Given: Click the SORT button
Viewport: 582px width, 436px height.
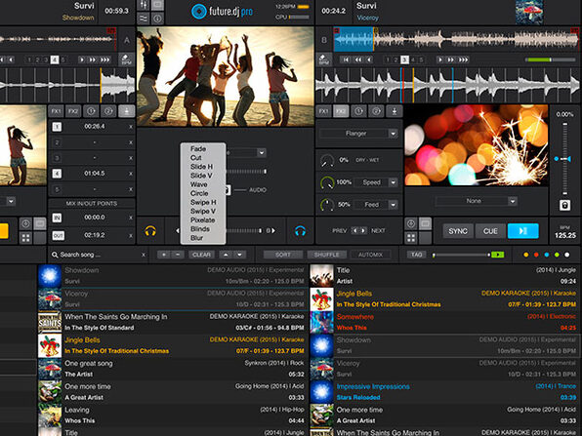Looking at the screenshot, I should (283, 255).
